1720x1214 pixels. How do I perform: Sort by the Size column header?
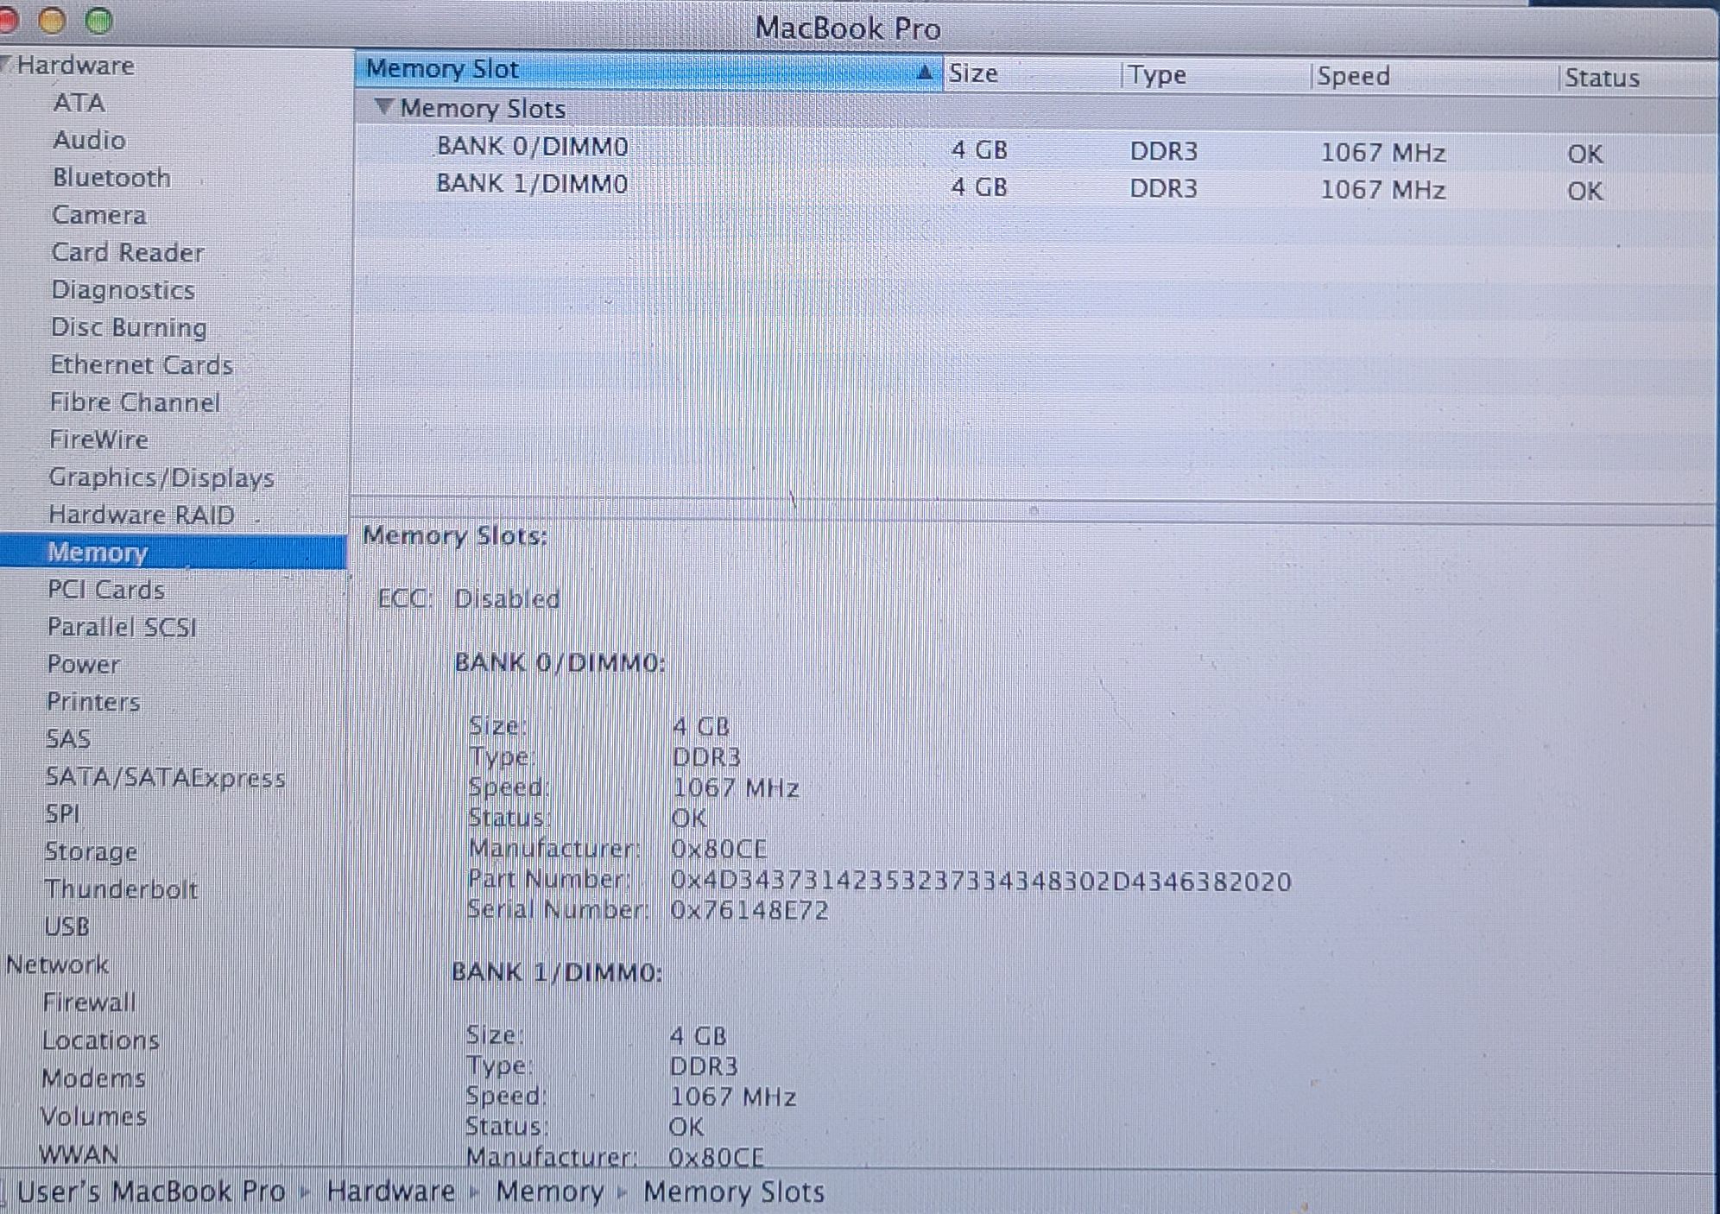click(x=974, y=74)
